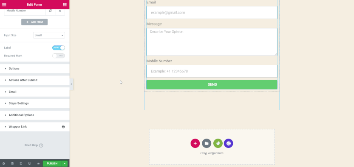Open page settings gear icon
The height and width of the screenshot is (167, 354).
coord(3,164)
